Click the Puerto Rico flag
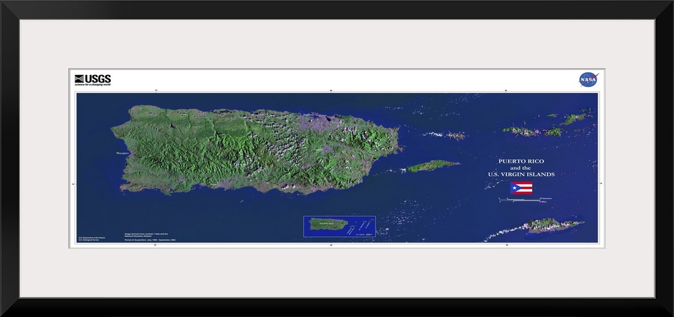The width and height of the screenshot is (674, 317). click(x=522, y=188)
